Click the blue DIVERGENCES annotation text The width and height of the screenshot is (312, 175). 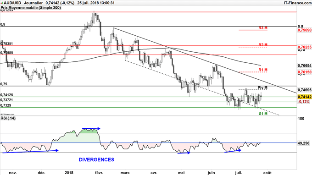(96, 160)
